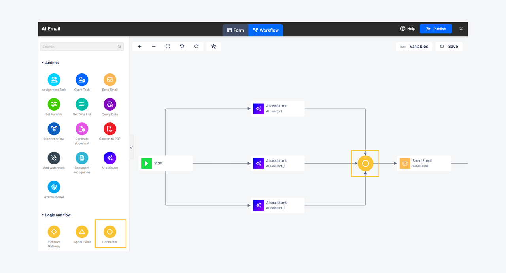Click the Search input field

tap(82, 47)
